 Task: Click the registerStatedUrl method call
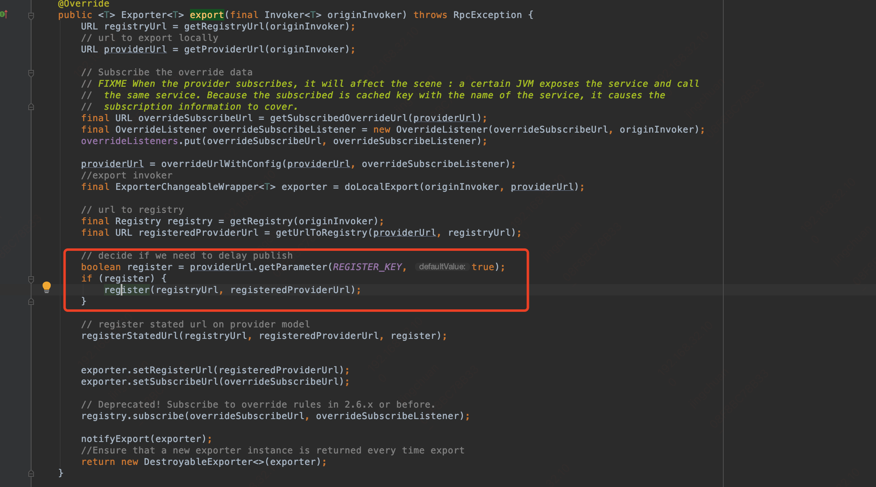pyautogui.click(x=130, y=336)
